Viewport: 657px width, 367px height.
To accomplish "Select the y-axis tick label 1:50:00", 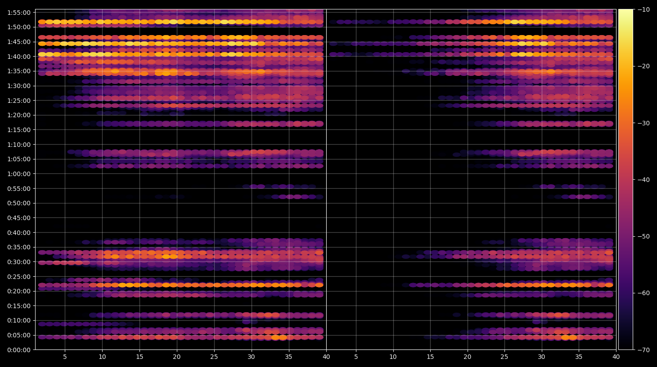I will (x=19, y=27).
